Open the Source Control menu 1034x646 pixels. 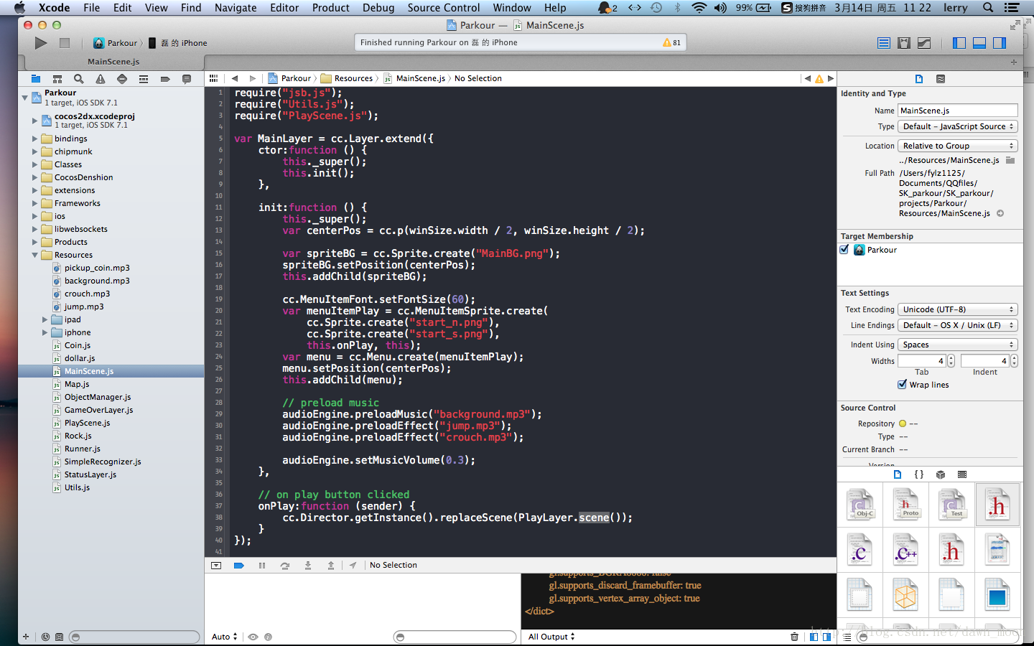pos(443,8)
